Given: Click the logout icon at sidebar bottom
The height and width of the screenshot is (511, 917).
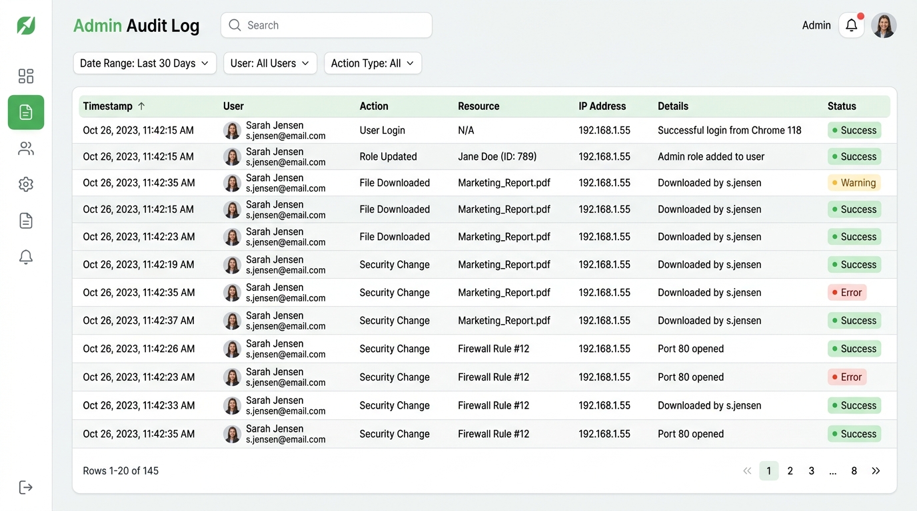Looking at the screenshot, I should 26,488.
